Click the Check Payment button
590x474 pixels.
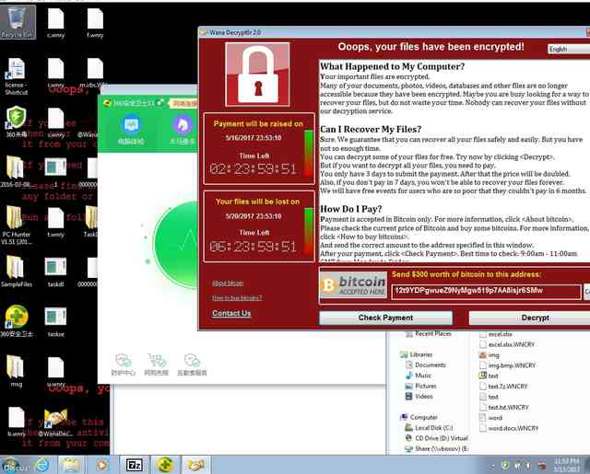pyautogui.click(x=385, y=318)
